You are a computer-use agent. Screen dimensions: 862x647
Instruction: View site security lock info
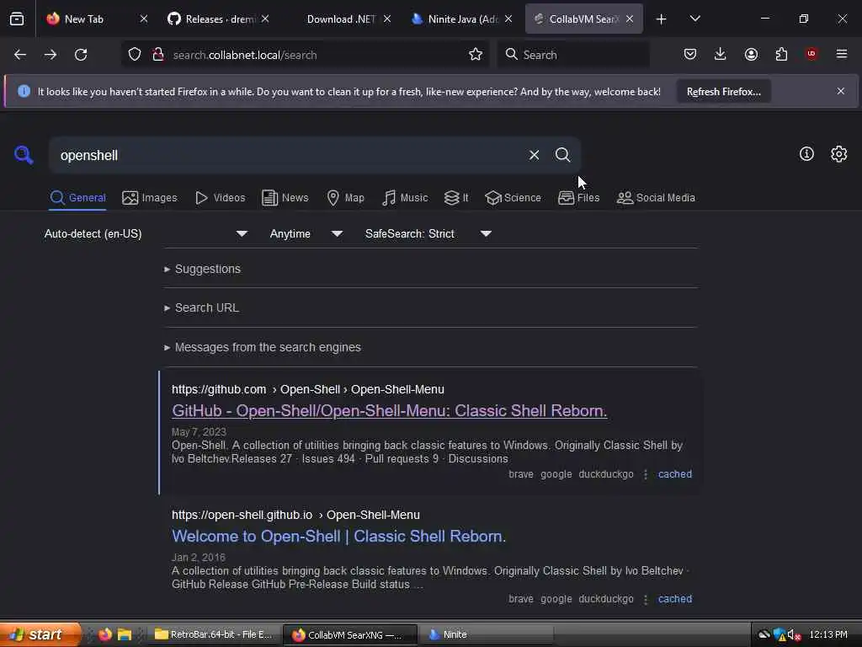click(158, 55)
